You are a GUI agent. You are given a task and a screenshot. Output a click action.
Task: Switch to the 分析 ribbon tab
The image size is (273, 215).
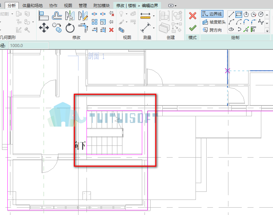coord(12,6)
